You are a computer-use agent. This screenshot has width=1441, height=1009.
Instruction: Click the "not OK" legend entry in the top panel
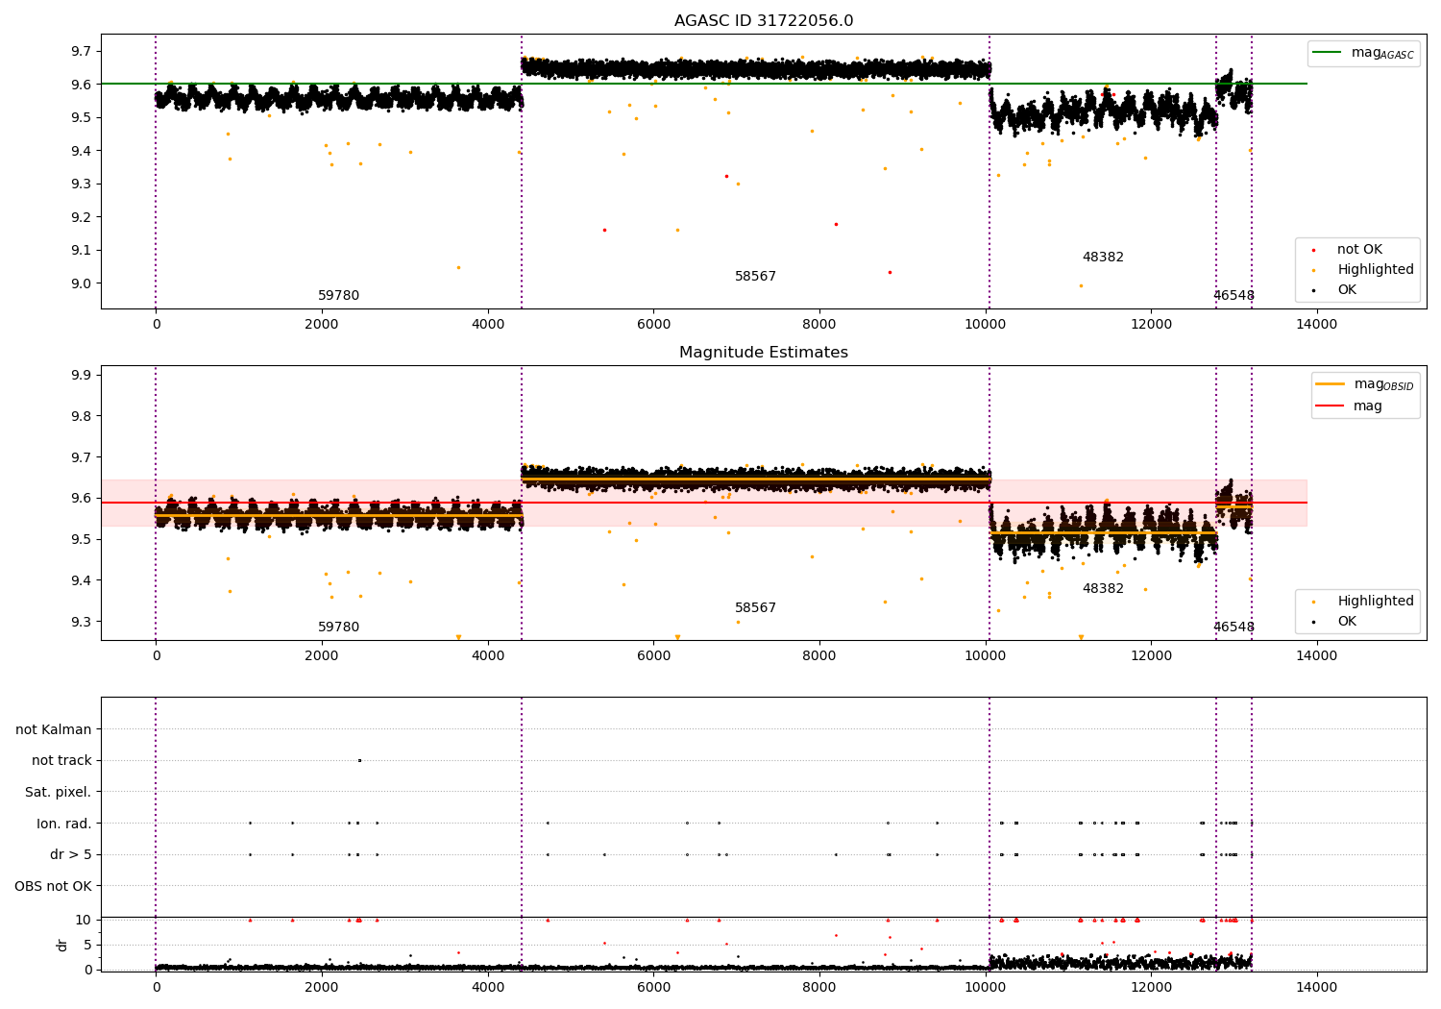point(1359,250)
